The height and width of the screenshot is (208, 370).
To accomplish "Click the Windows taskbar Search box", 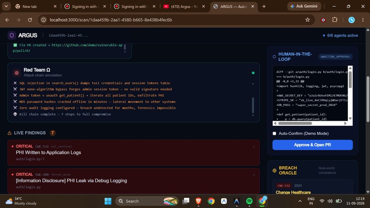I will pos(147,201).
